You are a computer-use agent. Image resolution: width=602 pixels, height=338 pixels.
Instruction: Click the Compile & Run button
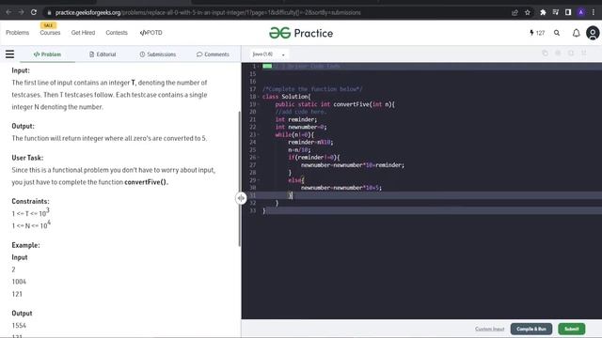[531, 329]
